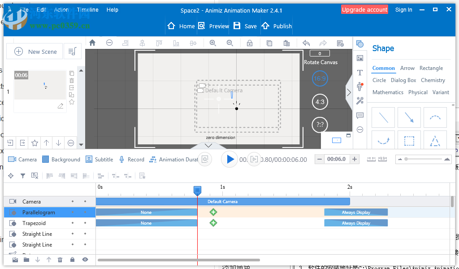Increase duration with the plus stepper

click(355, 159)
